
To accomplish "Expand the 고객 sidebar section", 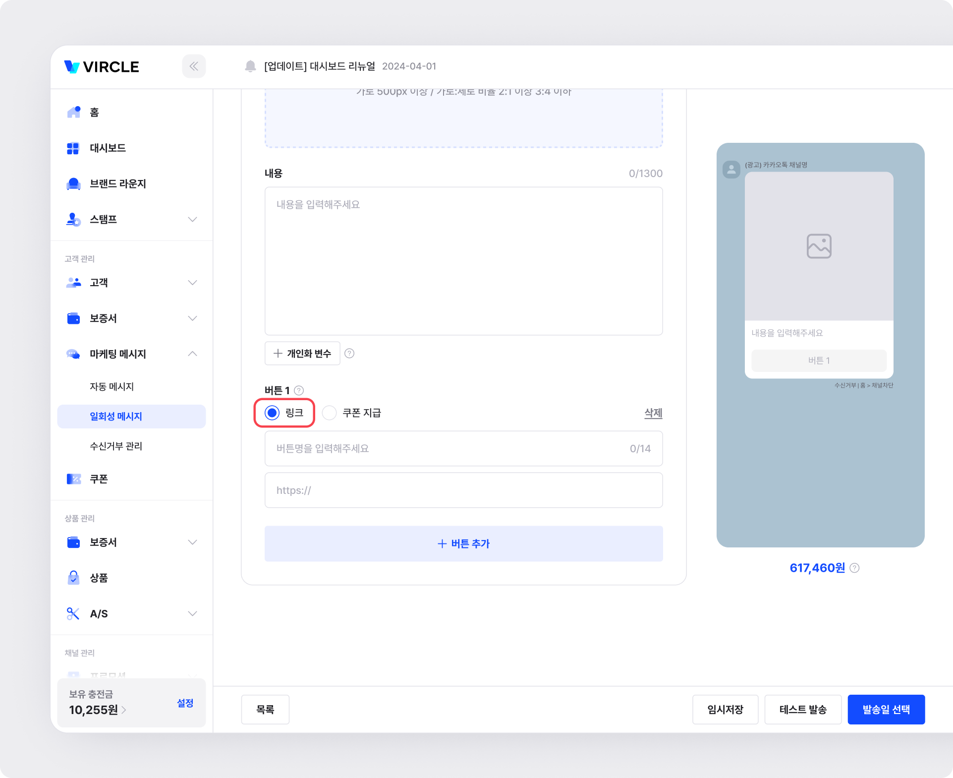I will click(192, 283).
